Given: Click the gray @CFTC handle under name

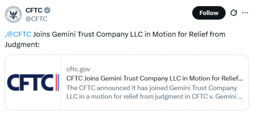Looking at the screenshot, I should point(36,19).
